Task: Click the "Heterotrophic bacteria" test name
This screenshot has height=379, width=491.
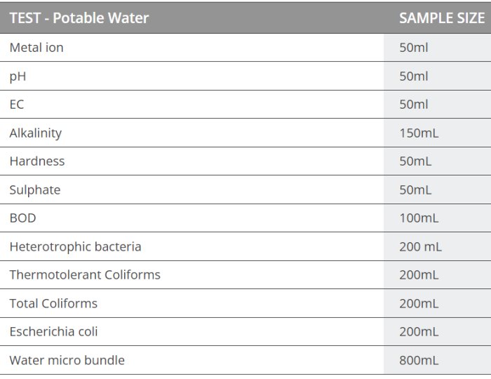Action: 75,246
